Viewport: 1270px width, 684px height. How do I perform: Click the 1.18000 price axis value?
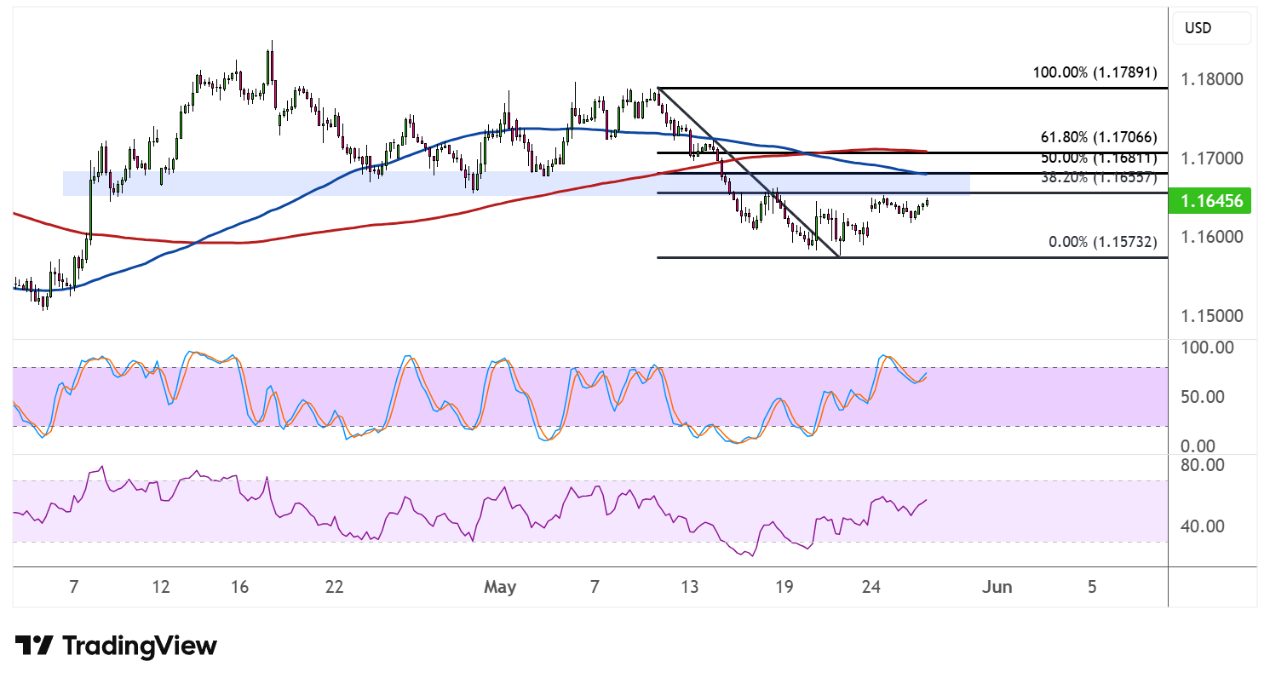click(1210, 79)
